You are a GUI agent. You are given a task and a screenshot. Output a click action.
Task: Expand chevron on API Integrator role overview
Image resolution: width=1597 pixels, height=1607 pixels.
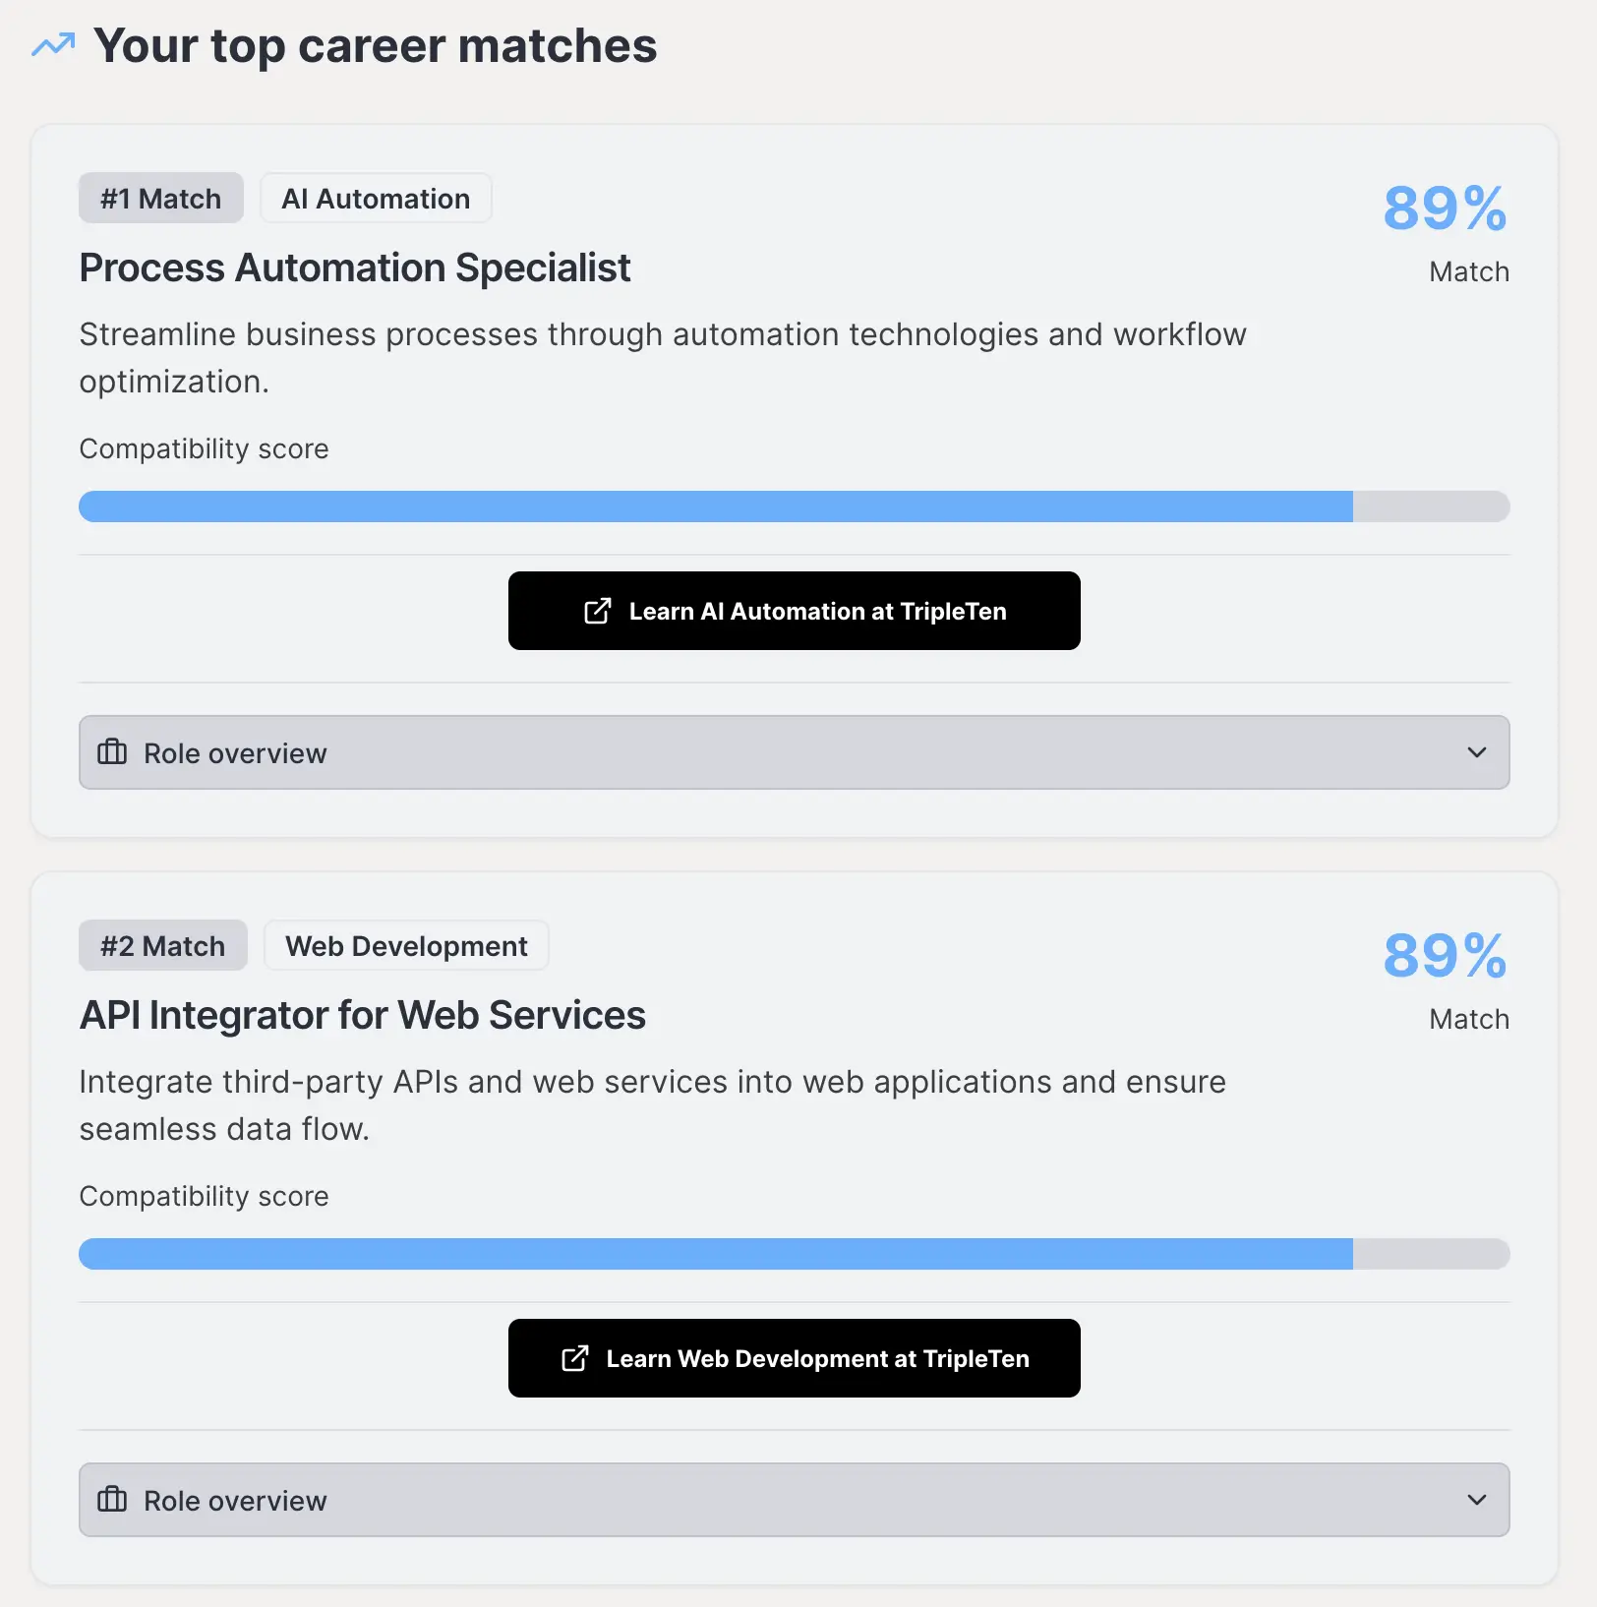tap(1476, 1500)
